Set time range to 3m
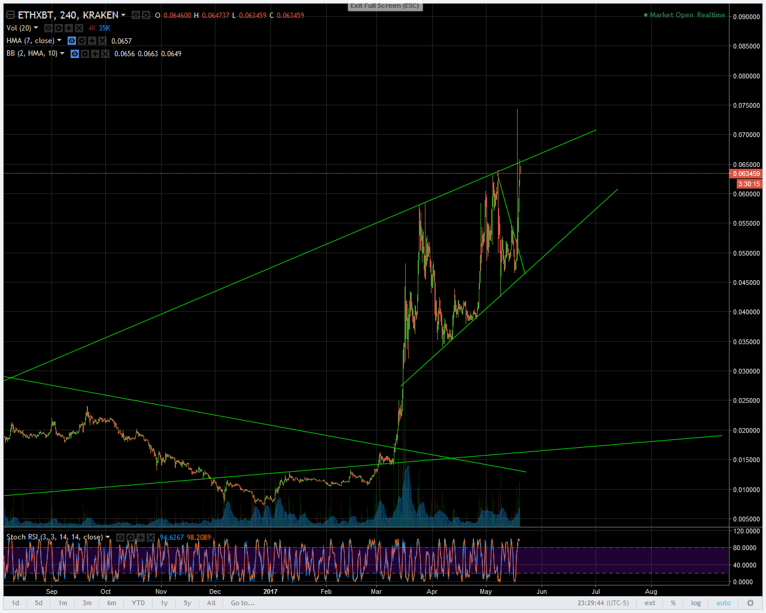The image size is (766, 613). [87, 603]
